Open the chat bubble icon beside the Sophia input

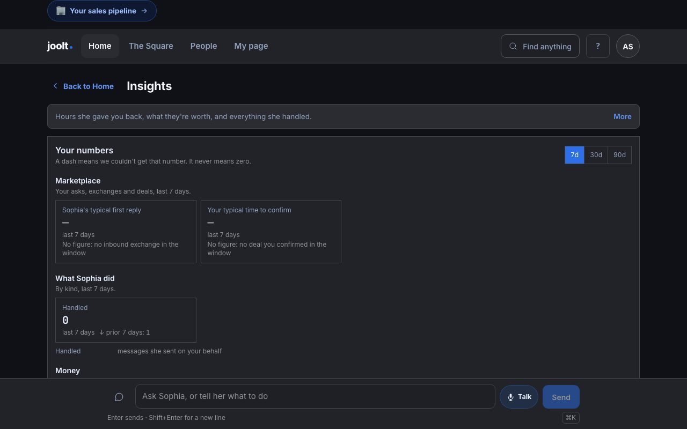click(119, 397)
